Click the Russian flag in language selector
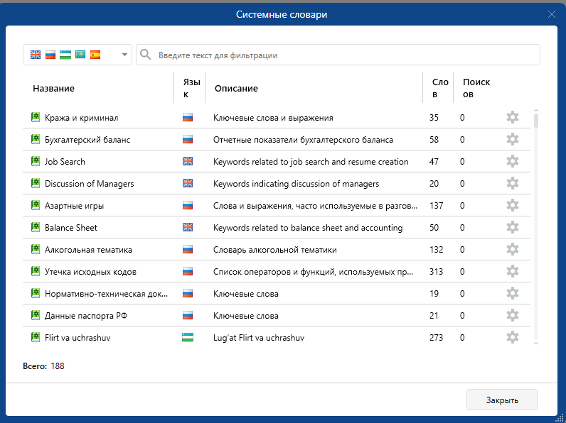Viewport: 566px width, 423px height. coord(50,55)
